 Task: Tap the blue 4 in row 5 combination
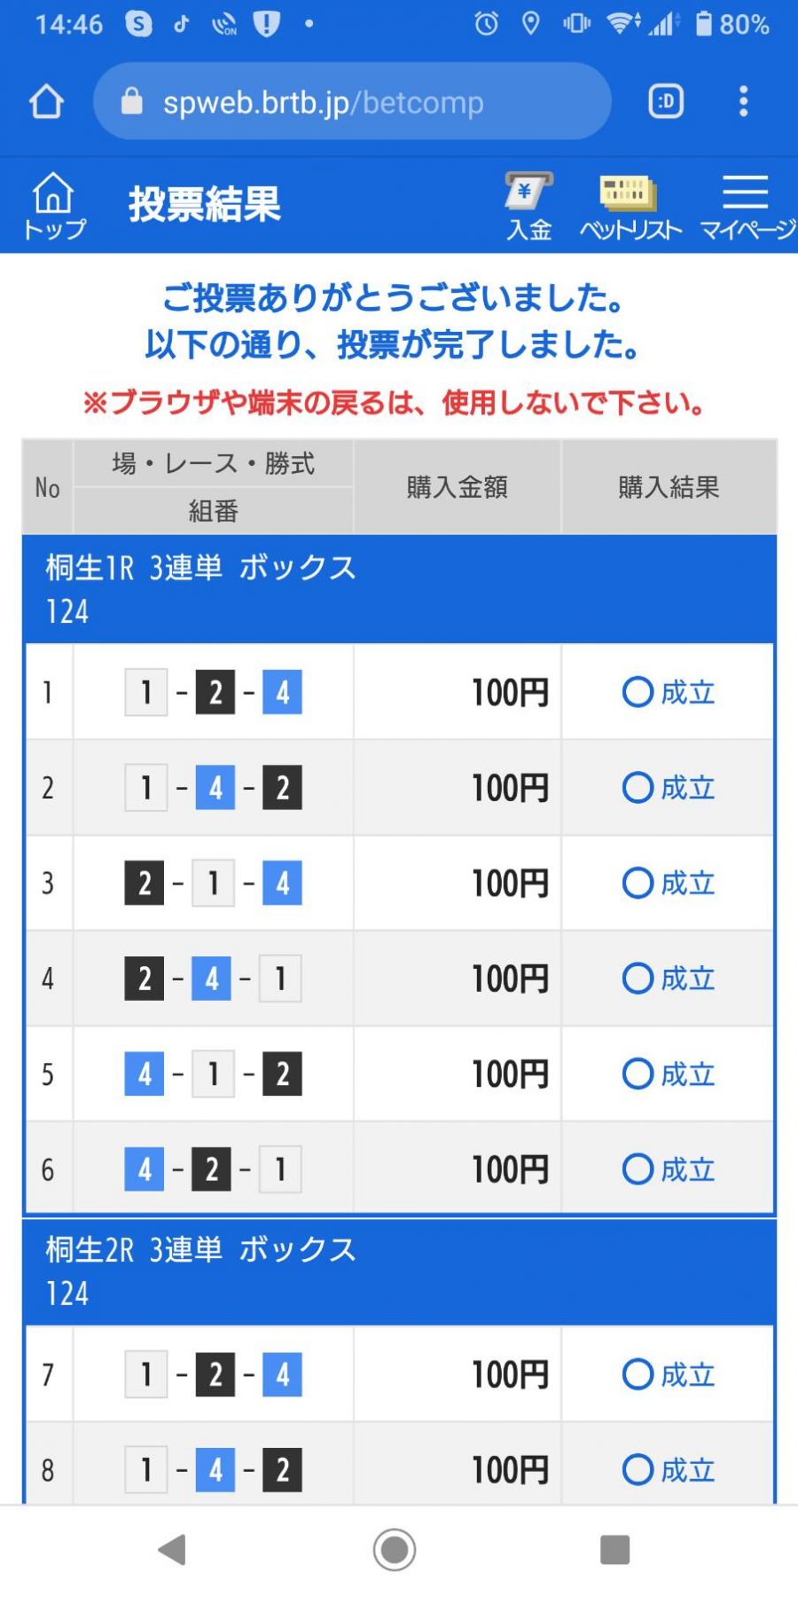tap(145, 1074)
